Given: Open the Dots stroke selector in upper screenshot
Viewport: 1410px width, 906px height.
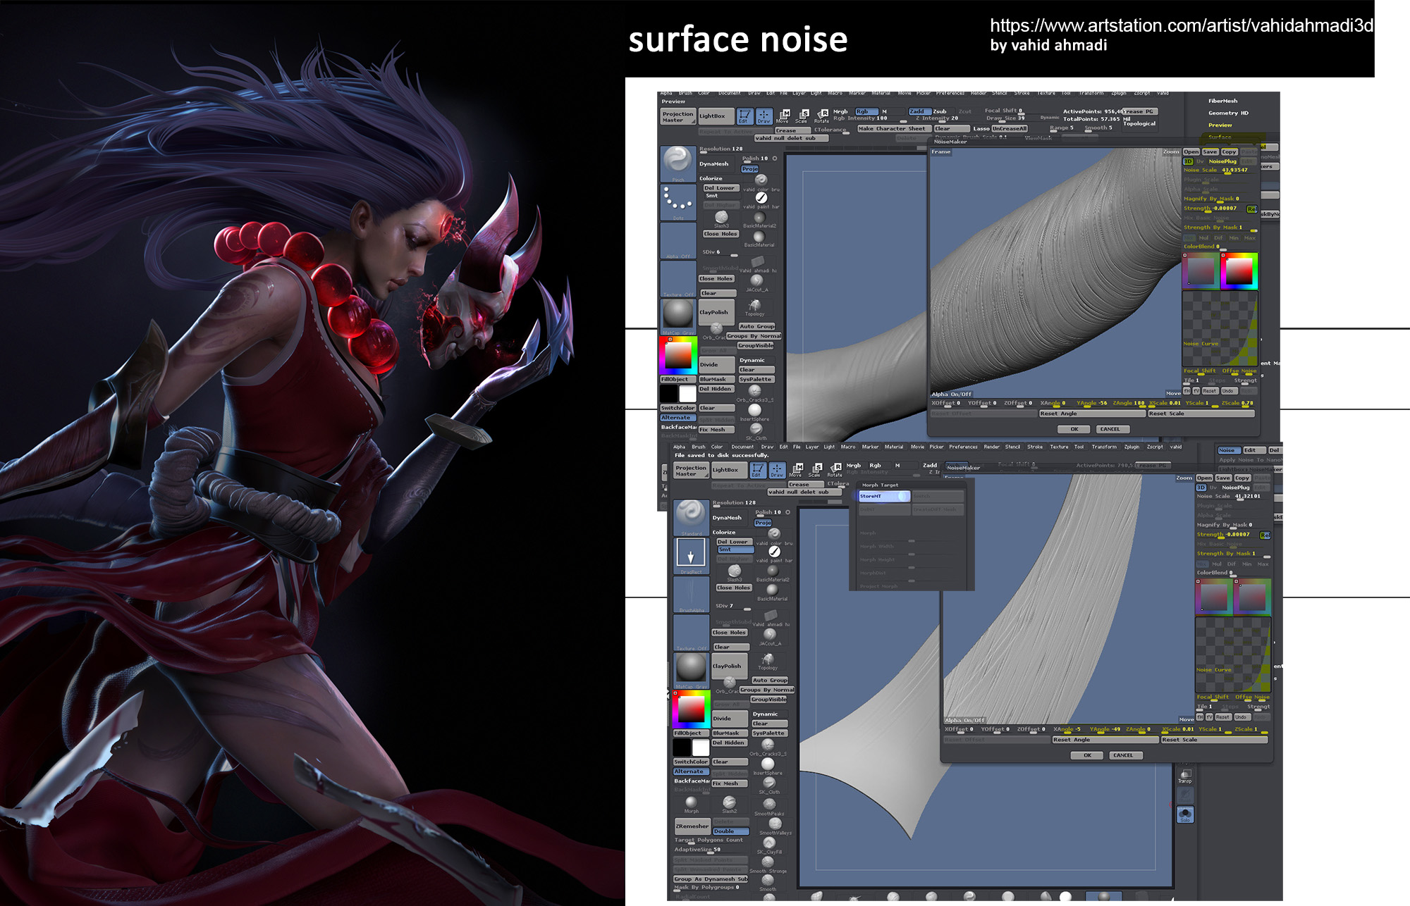Looking at the screenshot, I should pyautogui.click(x=678, y=202).
